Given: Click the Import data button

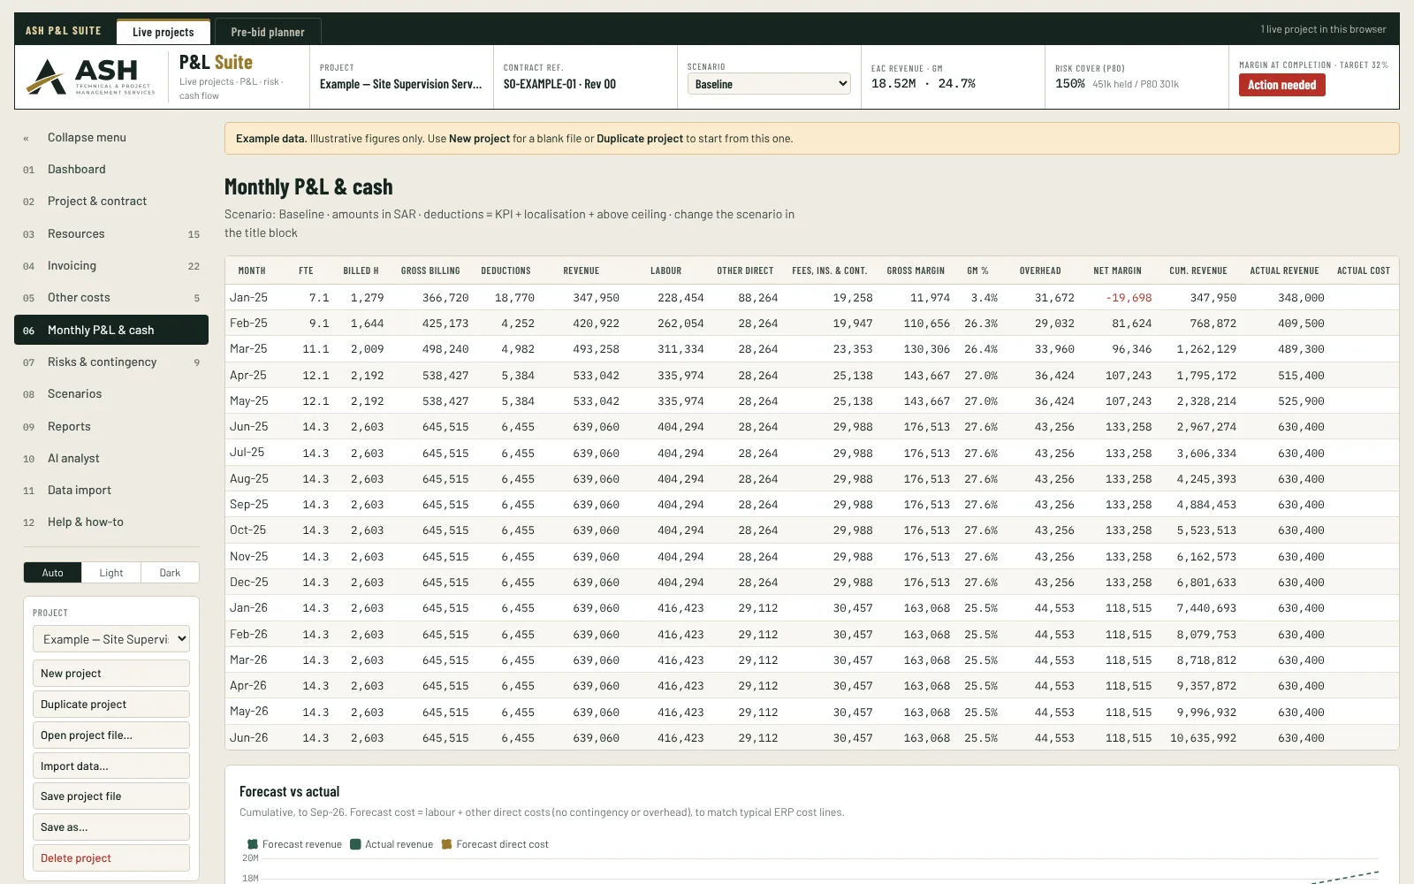Looking at the screenshot, I should coord(111,766).
